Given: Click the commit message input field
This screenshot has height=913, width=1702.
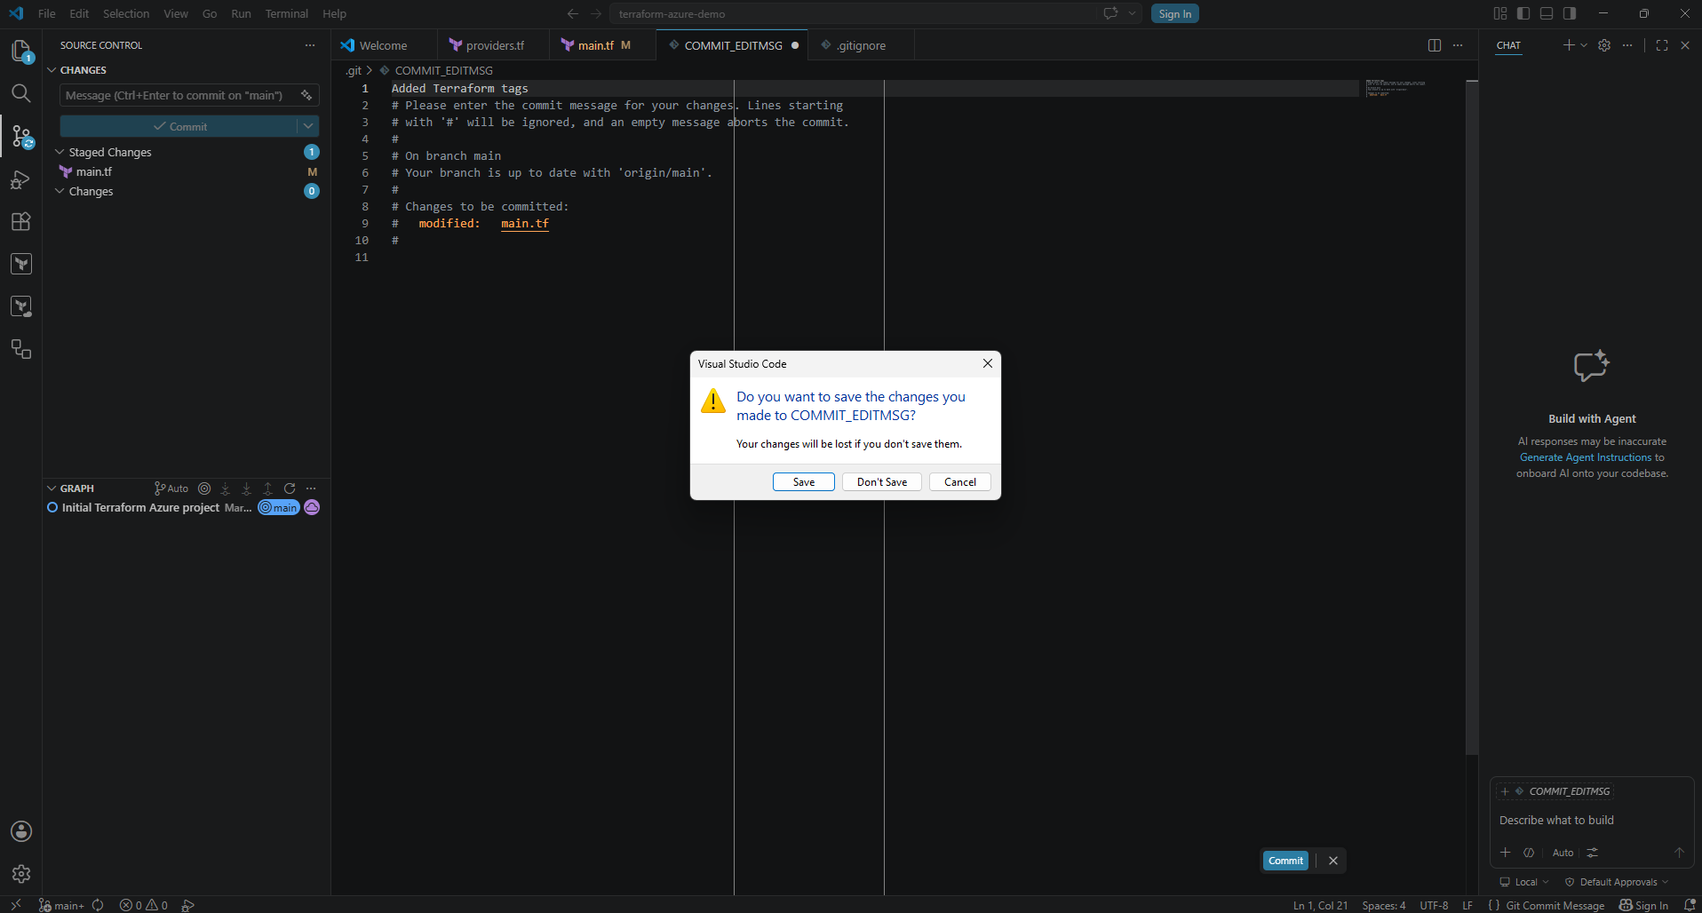Looking at the screenshot, I should point(179,95).
